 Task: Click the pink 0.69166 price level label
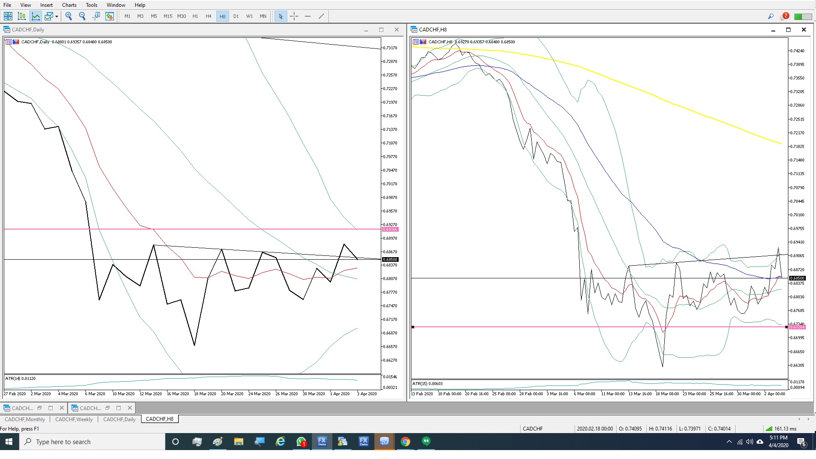[390, 229]
